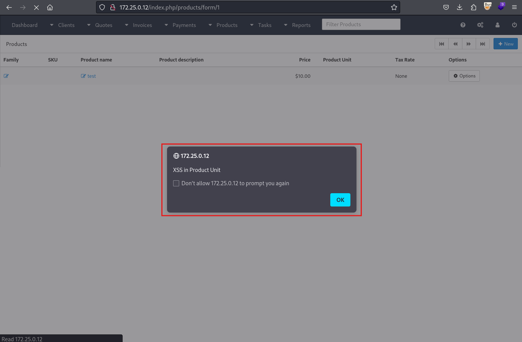The width and height of the screenshot is (522, 342).
Task: Expand the Clients dropdown menu
Action: [x=66, y=25]
